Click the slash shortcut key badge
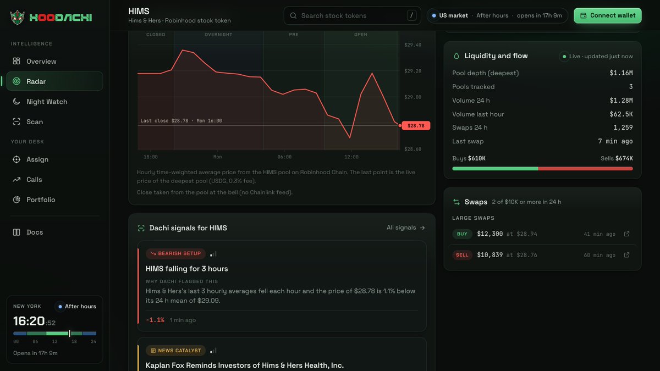Screen dimensions: 660x371 click(411, 15)
